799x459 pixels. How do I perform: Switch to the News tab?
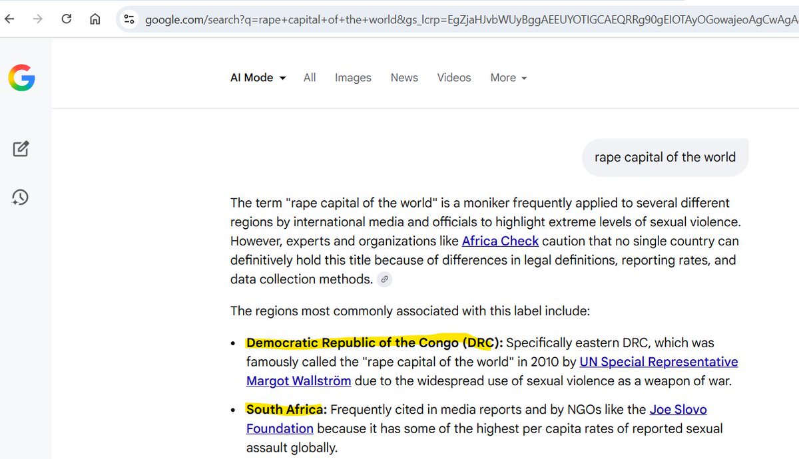(x=404, y=78)
